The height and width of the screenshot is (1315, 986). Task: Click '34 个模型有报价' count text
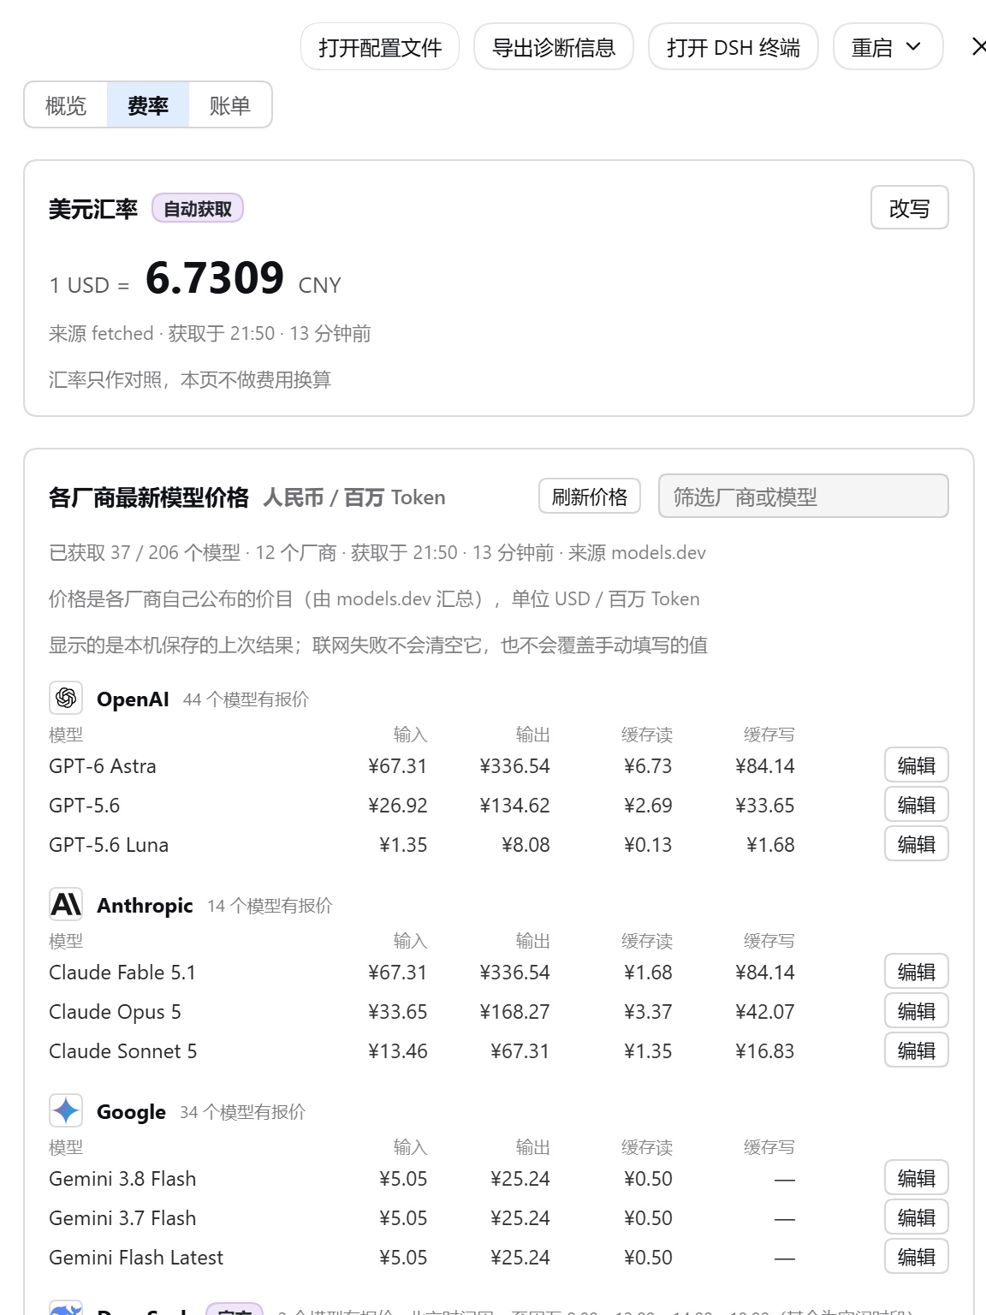point(242,1112)
